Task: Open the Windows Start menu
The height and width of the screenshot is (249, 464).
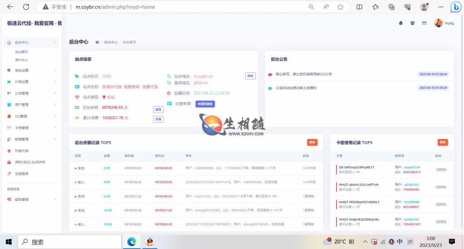Action: coord(9,242)
